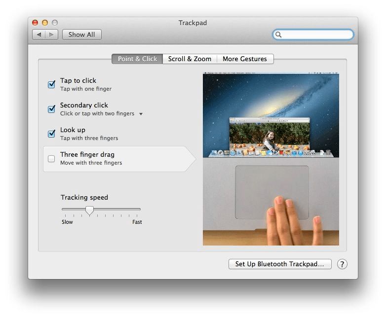Click the 'Tap with one finger' description
This screenshot has width=386, height=318.
click(86, 89)
